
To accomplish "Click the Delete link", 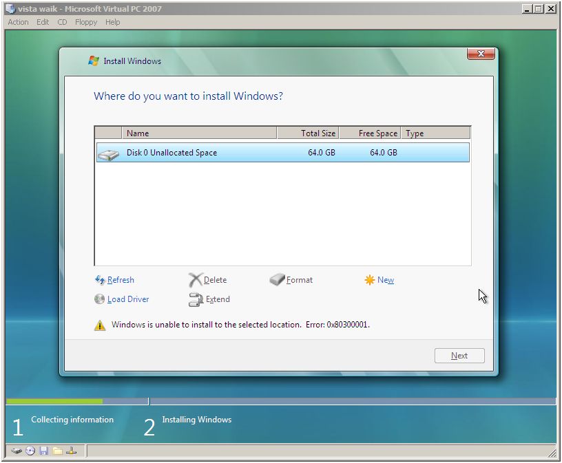I will [x=215, y=280].
